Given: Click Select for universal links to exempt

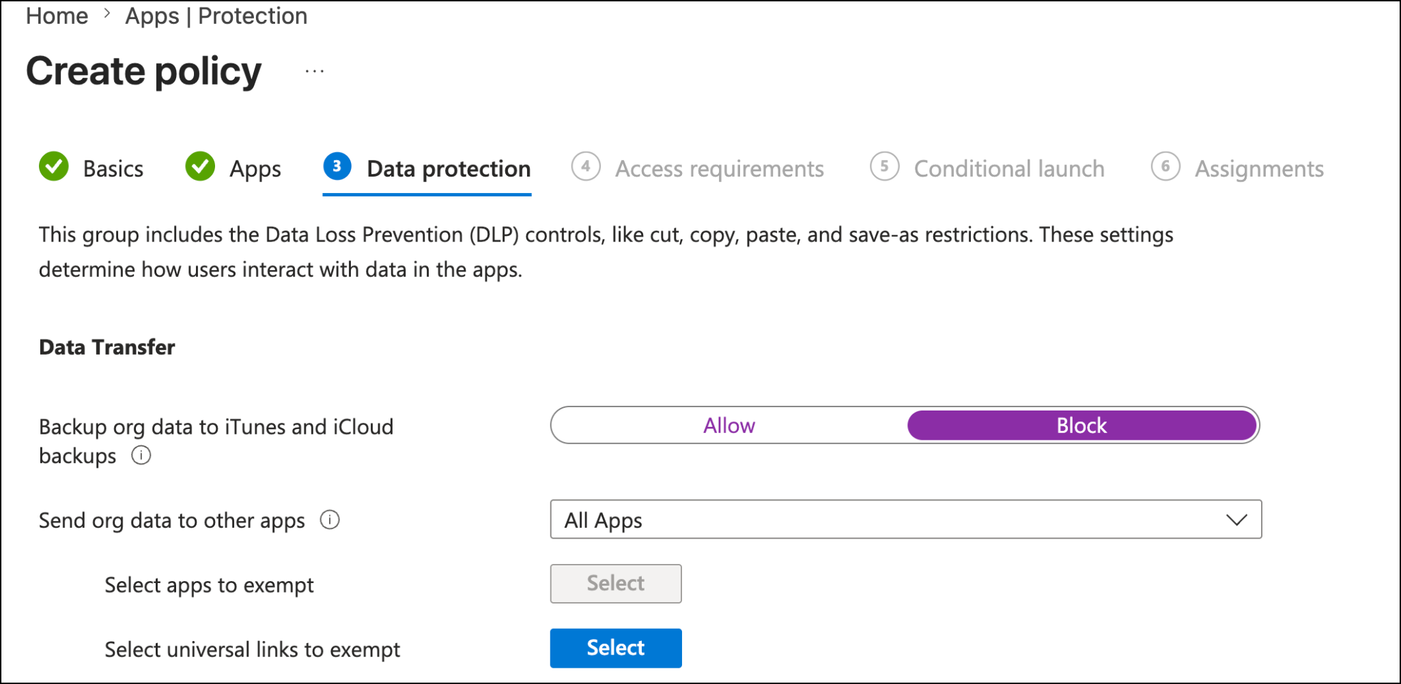Looking at the screenshot, I should (x=616, y=648).
